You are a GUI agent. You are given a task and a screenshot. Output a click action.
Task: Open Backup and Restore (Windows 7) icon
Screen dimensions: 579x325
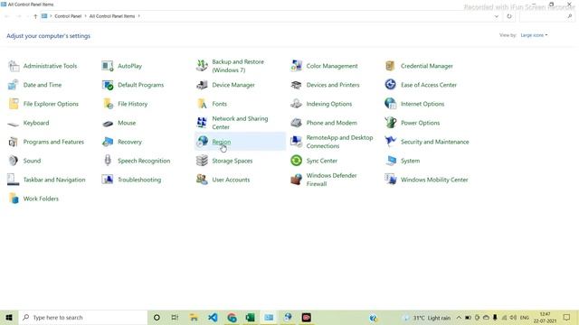point(202,66)
